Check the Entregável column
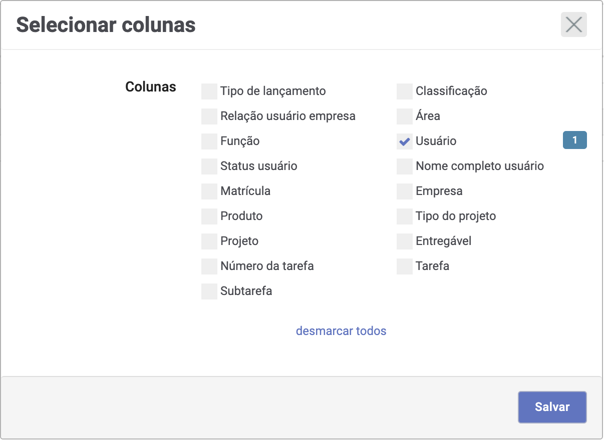The width and height of the screenshot is (604, 441). 404,241
